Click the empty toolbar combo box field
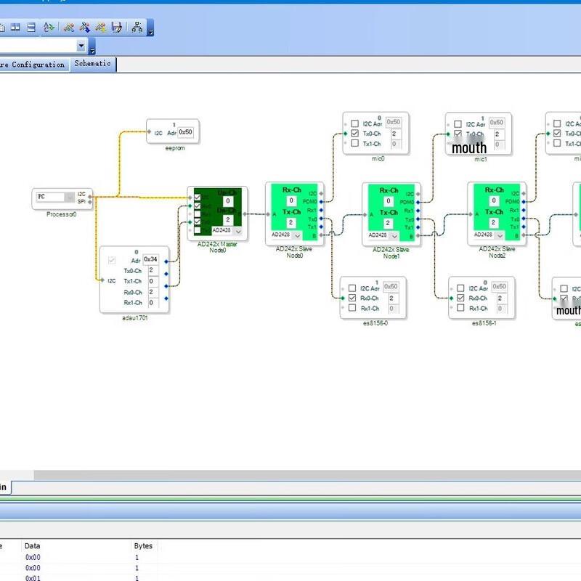 38,46
